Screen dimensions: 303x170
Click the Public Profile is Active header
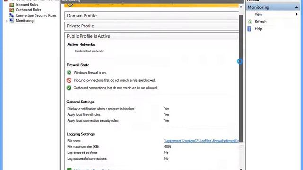pos(151,36)
